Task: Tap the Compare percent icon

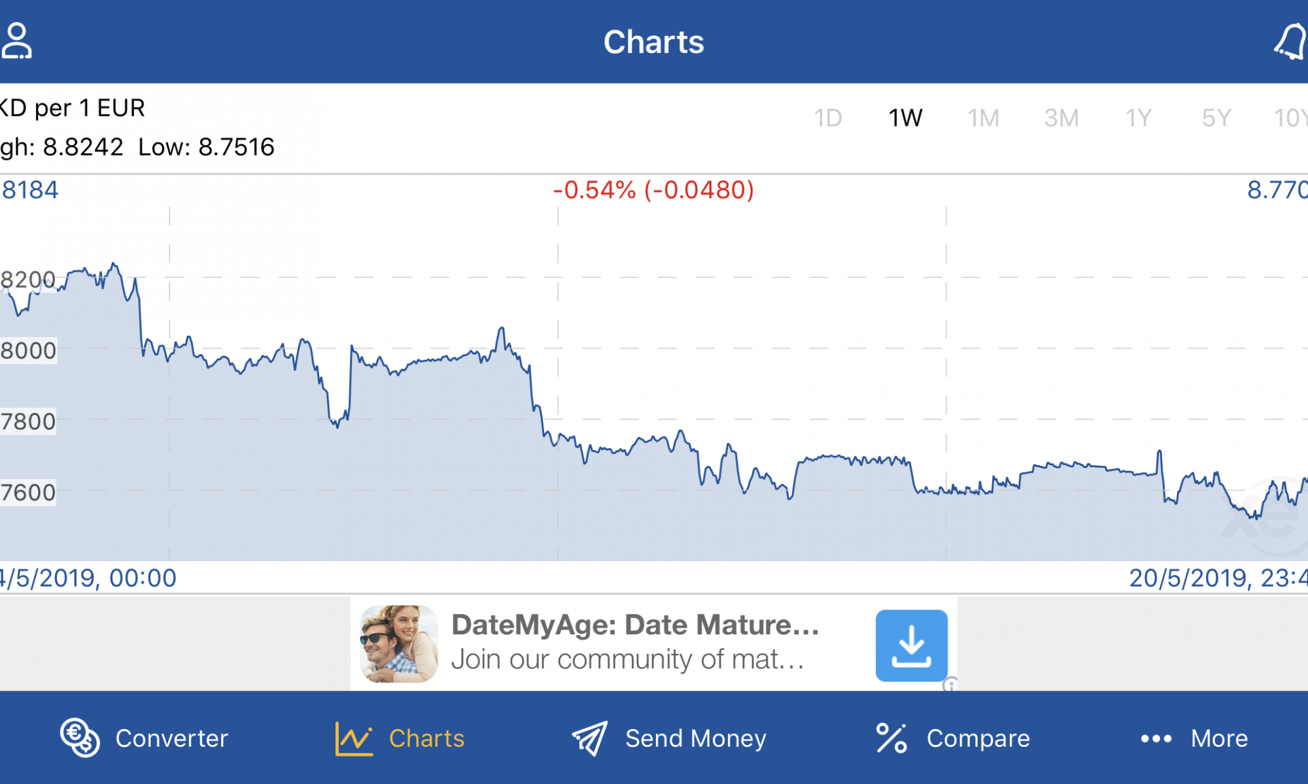Action: point(891,738)
